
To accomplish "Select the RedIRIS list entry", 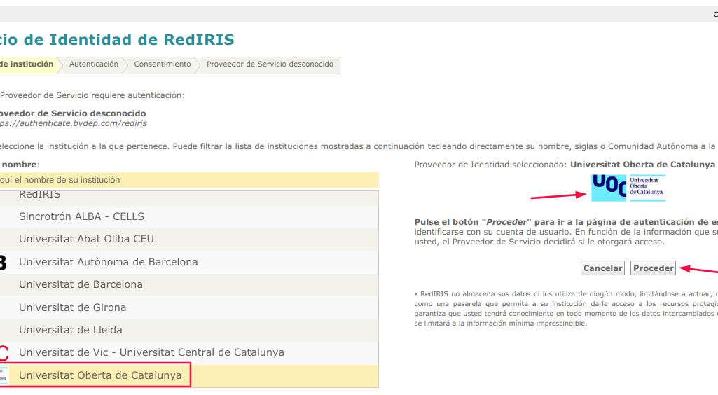I will pos(189,197).
